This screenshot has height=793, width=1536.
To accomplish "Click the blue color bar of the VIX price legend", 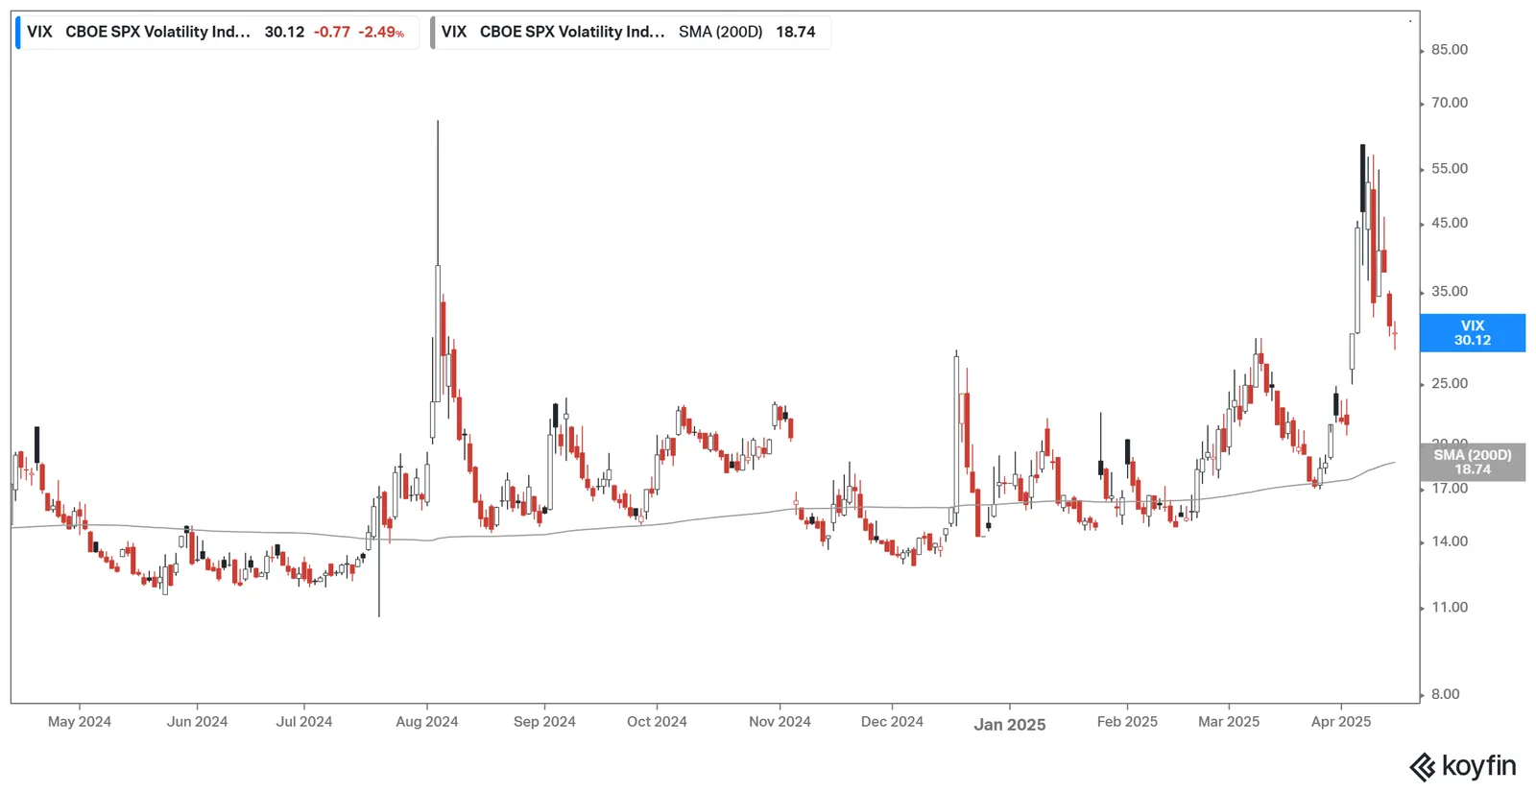I will [18, 32].
